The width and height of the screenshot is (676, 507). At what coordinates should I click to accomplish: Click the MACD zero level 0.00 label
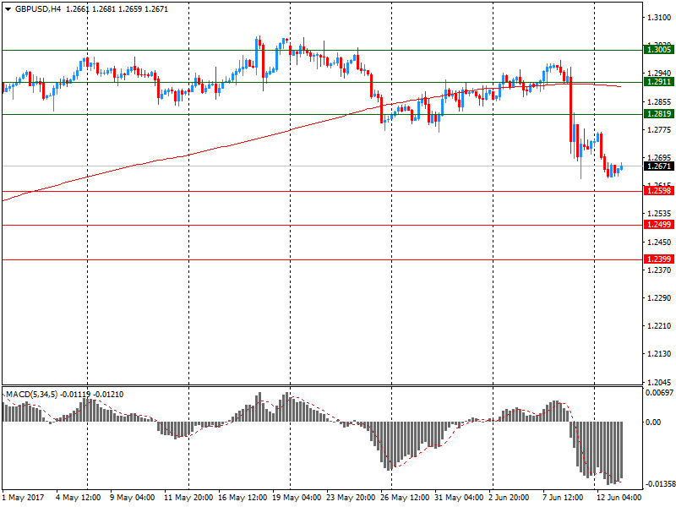point(653,422)
